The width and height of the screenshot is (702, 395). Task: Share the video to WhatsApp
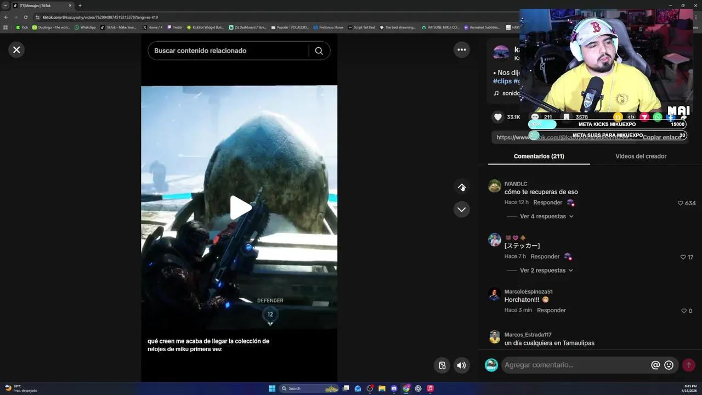(x=658, y=117)
